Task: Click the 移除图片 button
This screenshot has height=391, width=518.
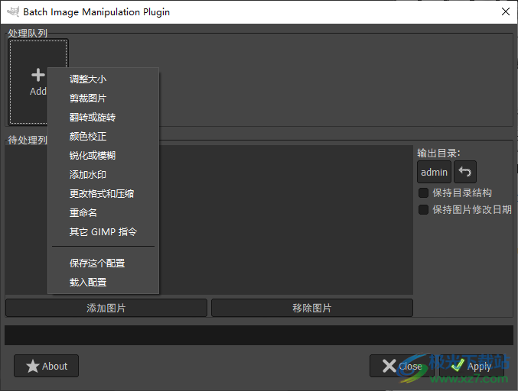Action: pos(312,308)
